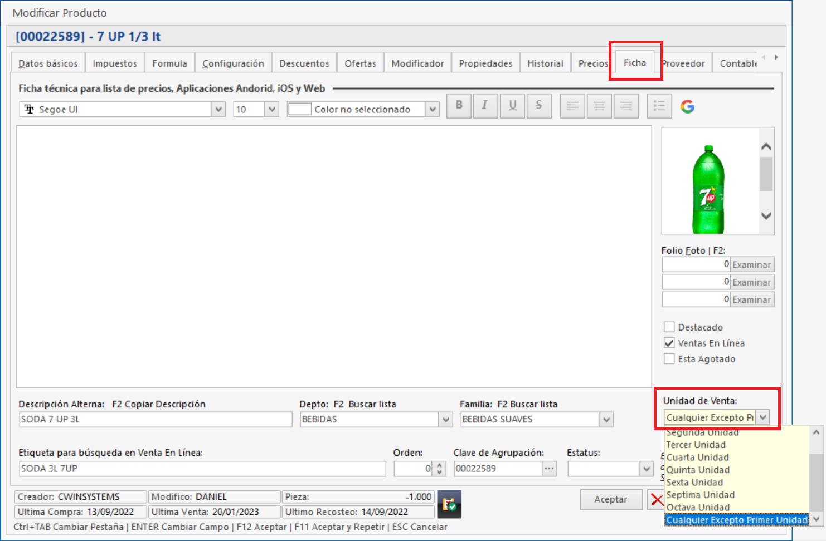The height and width of the screenshot is (541, 826).
Task: Toggle bold text formatting
Action: tap(459, 106)
